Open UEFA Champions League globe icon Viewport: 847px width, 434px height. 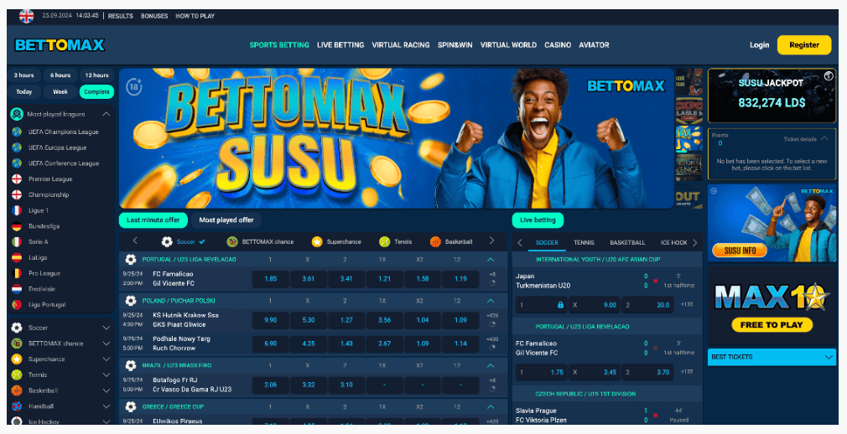coord(17,132)
